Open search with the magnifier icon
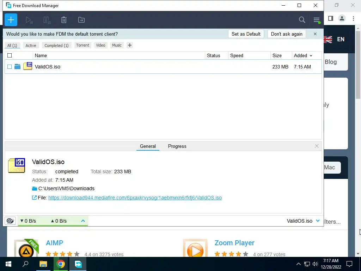Image resolution: width=361 pixels, height=271 pixels. click(x=302, y=20)
